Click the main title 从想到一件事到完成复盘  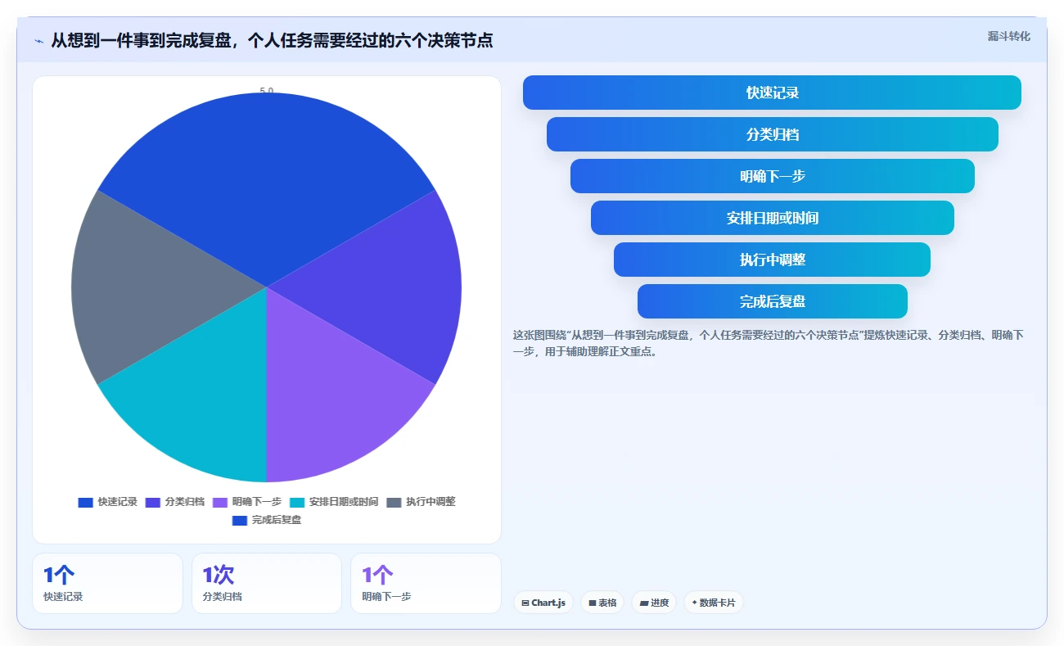(272, 40)
